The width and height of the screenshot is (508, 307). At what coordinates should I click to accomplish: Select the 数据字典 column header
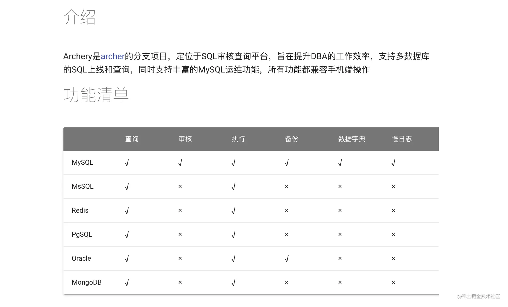[x=352, y=139]
